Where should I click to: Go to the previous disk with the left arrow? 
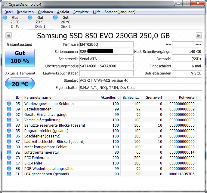[9, 36]
